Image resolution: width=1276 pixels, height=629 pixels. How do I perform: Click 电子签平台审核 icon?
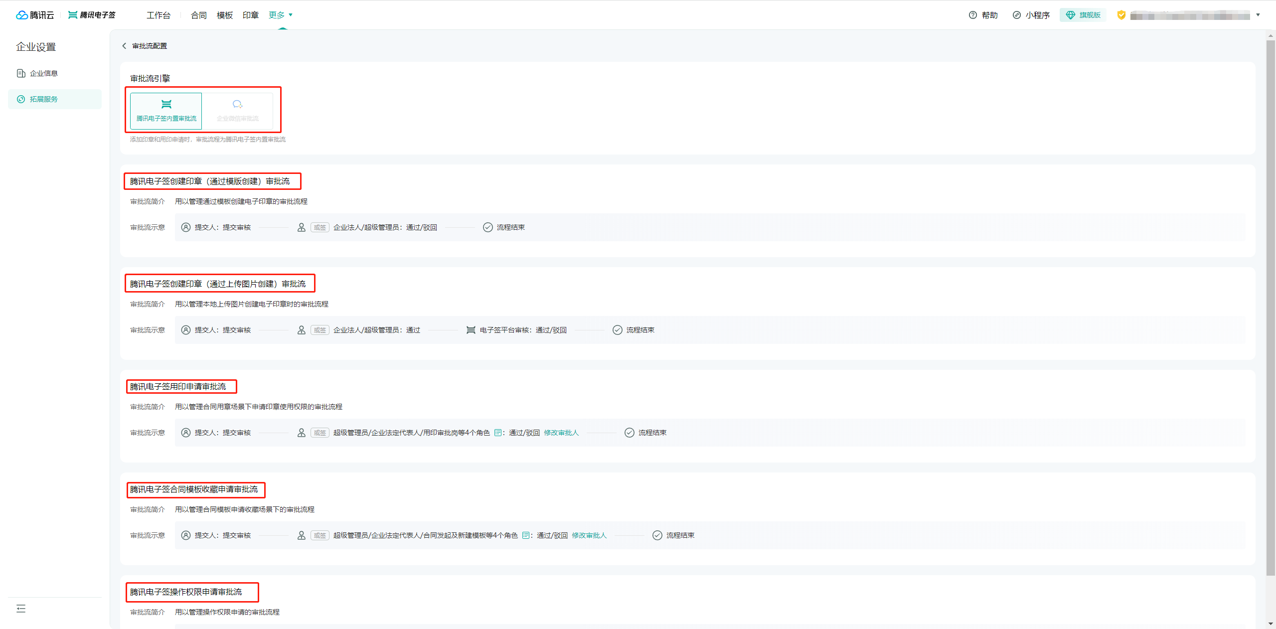[471, 330]
